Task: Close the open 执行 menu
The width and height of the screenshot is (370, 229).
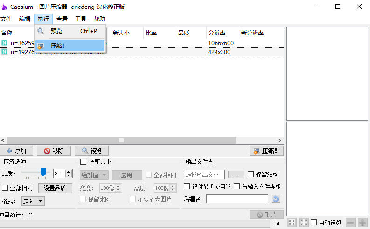Action: [43, 19]
